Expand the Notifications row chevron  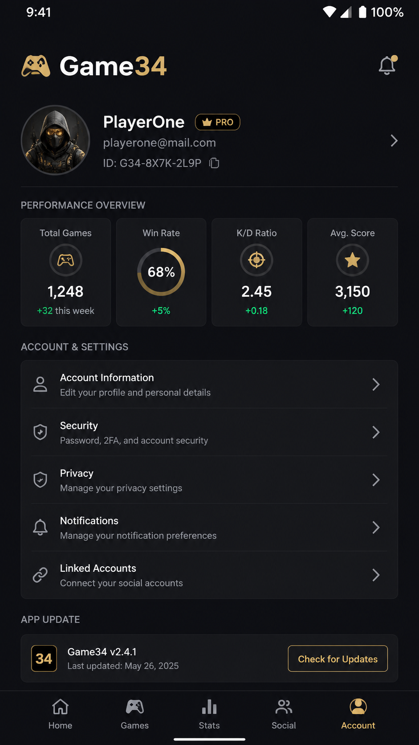point(376,528)
